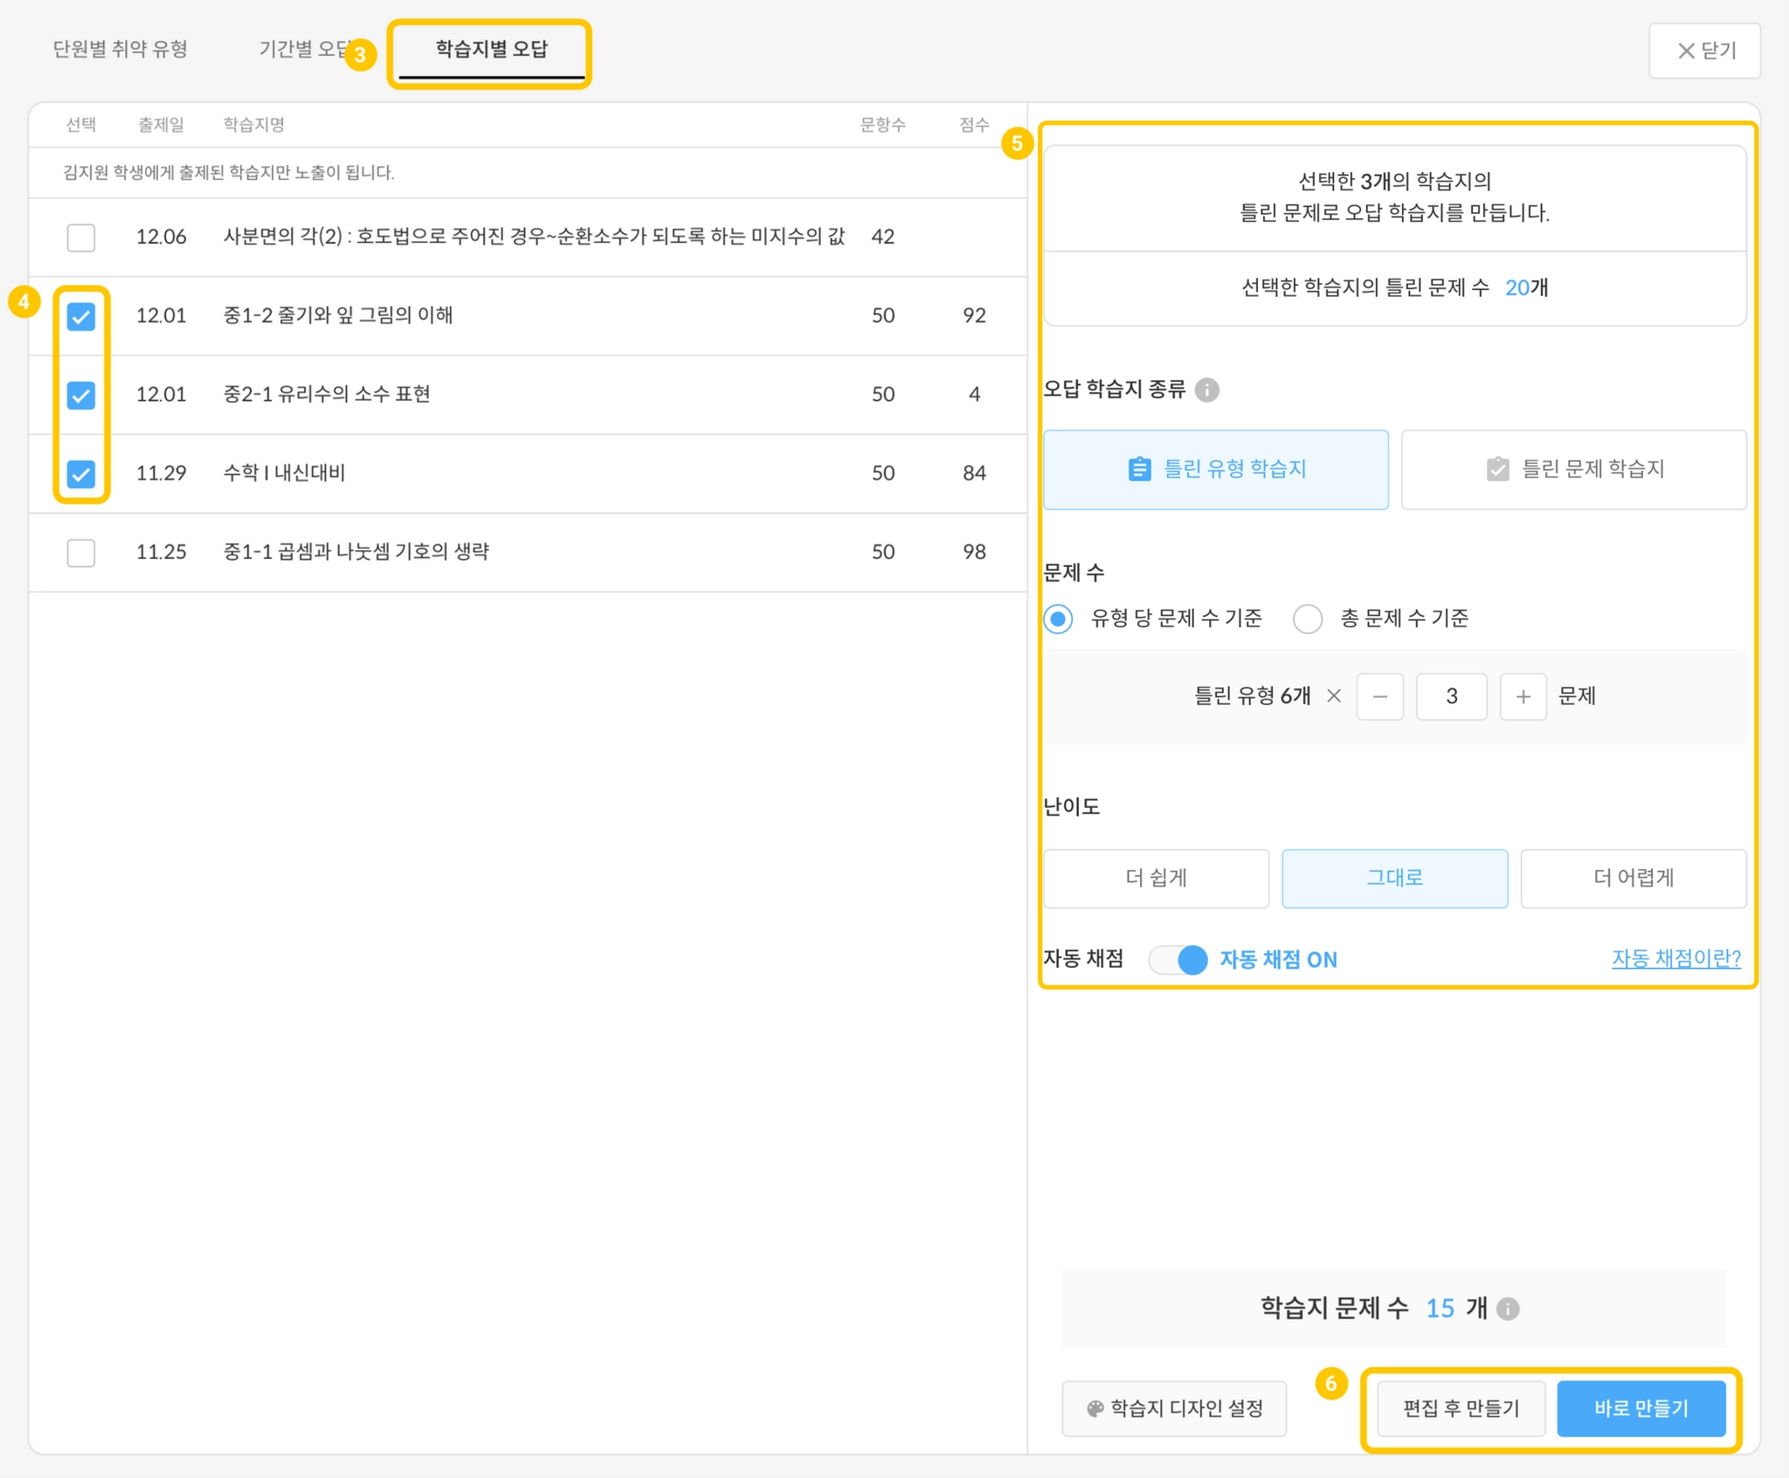
Task: Click info icon next to 학습지 문제 수
Action: point(1508,1309)
